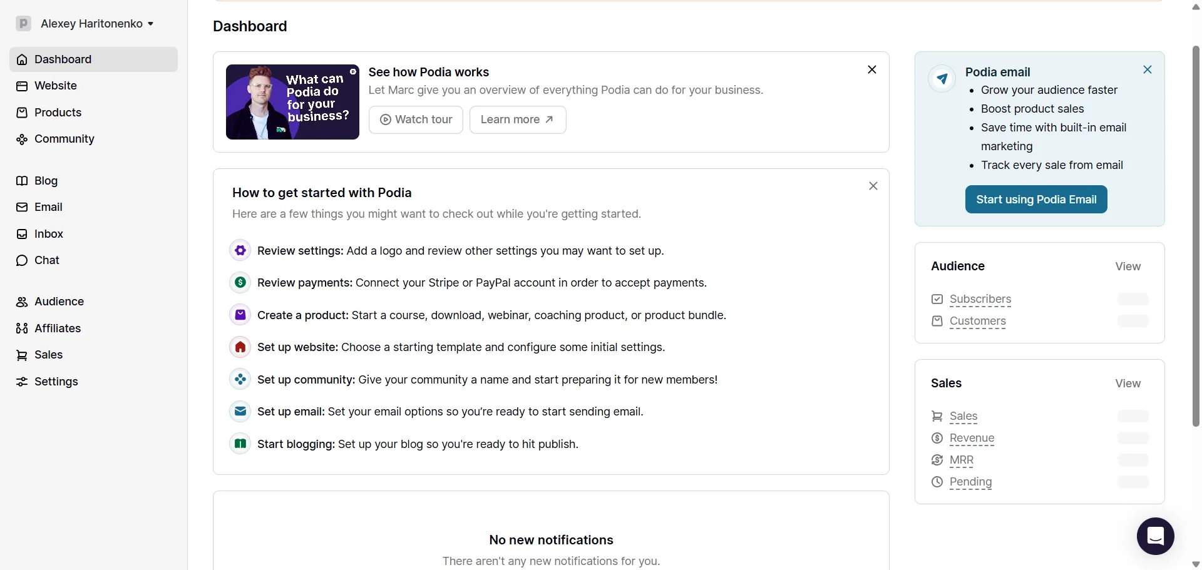Click the Affiliates icon in sidebar
The image size is (1202, 570).
pyautogui.click(x=22, y=328)
